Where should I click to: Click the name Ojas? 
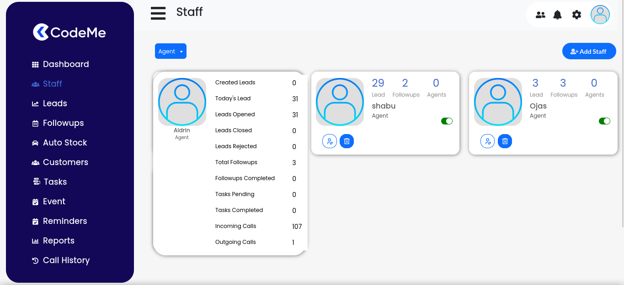(x=538, y=106)
